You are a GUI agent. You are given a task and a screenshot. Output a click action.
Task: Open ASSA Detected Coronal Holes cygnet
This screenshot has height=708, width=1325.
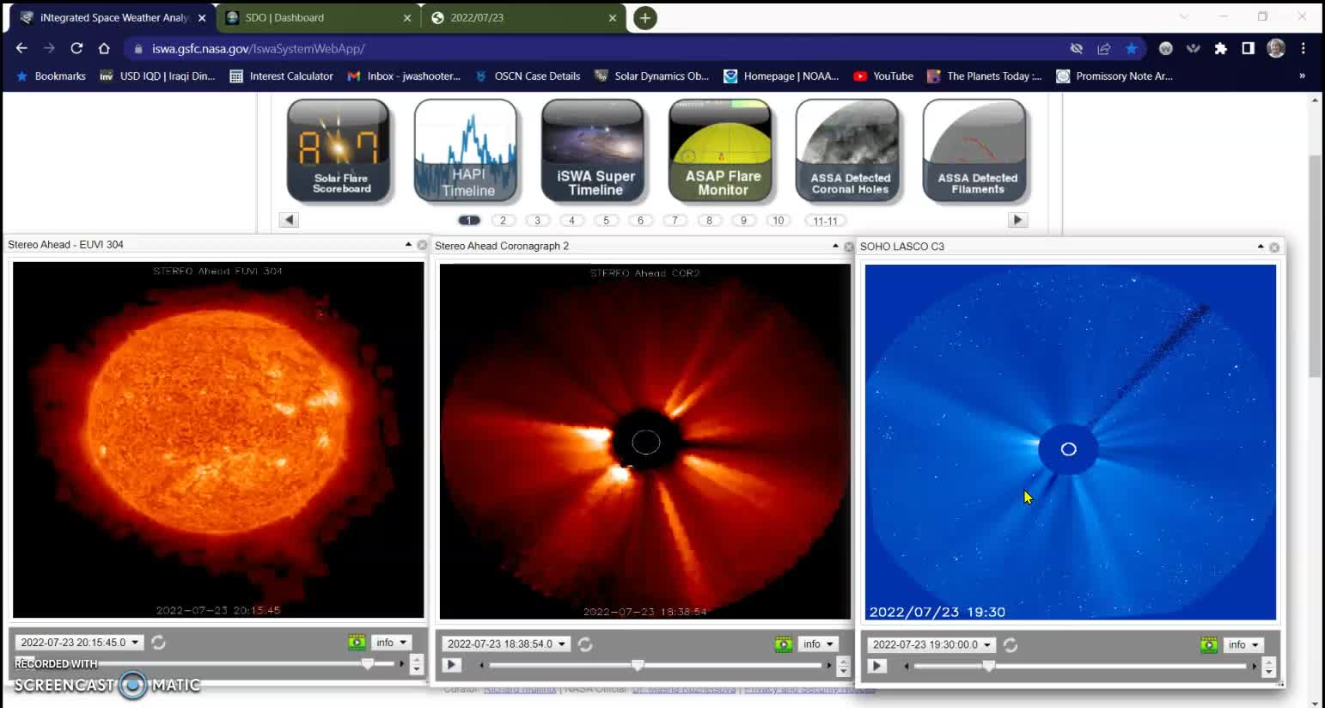pos(847,151)
